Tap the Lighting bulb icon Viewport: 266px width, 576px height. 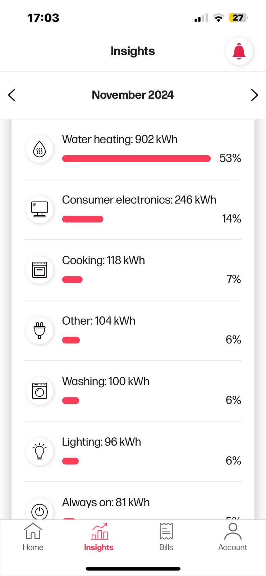coord(40,451)
